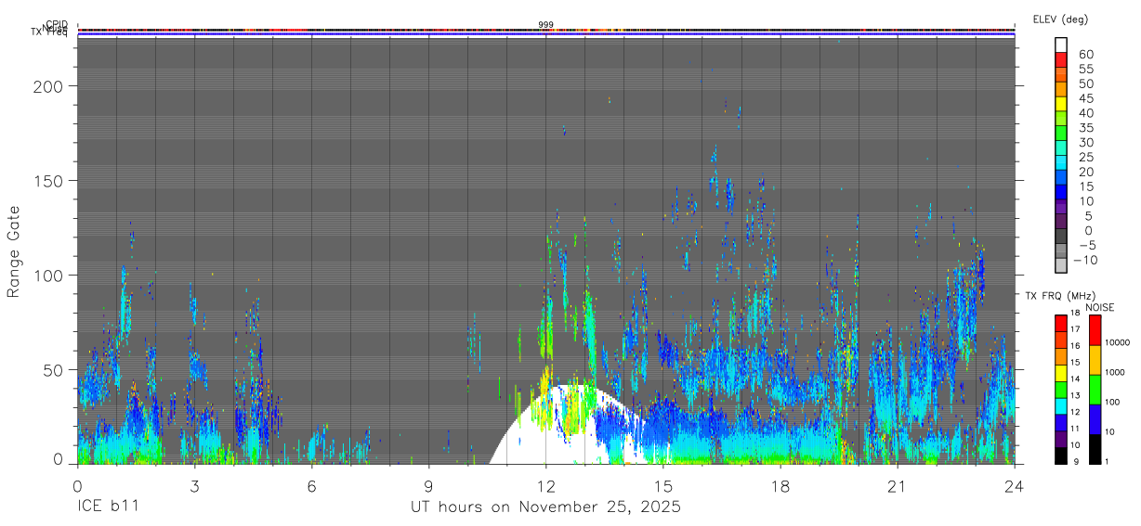Pick the green 100 noise color segment
Screen dimensions: 1141x526
1095,390
